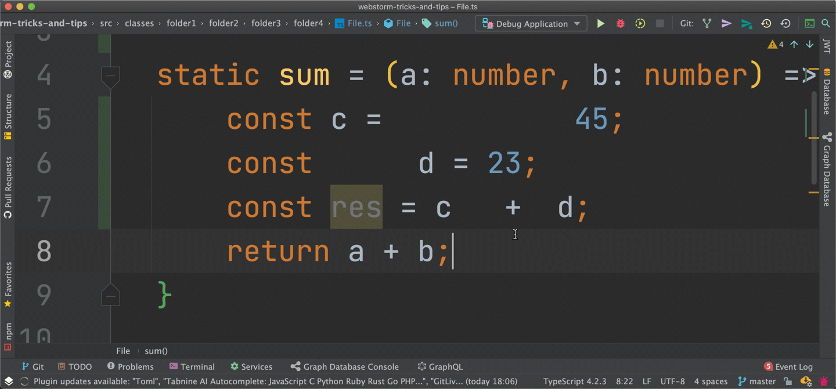
Task: Select the File class breadcrumb
Action: tap(397, 24)
